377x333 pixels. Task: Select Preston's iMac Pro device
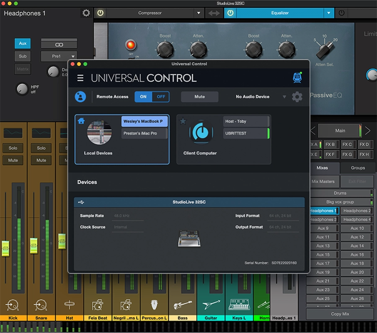(x=144, y=133)
